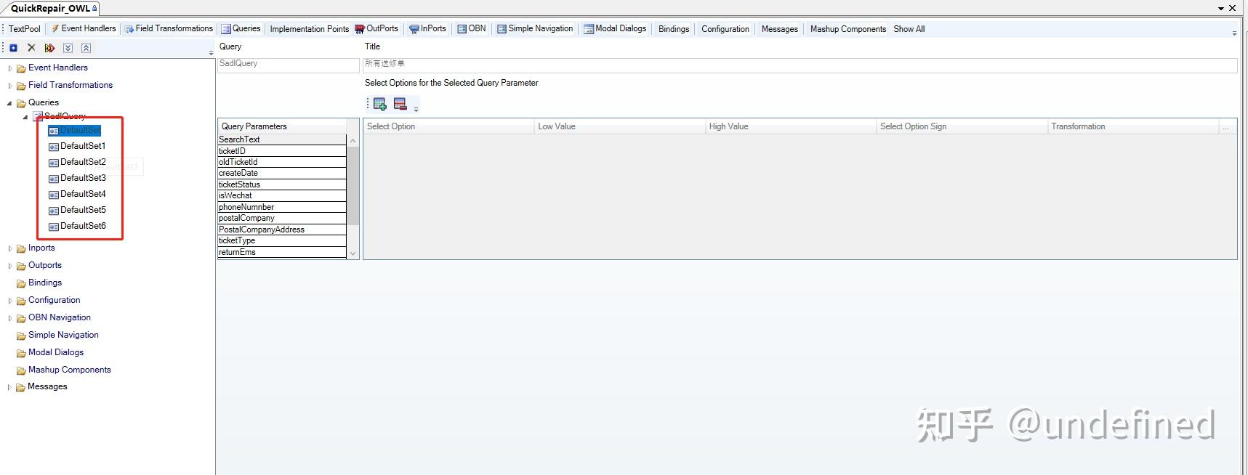Expand the Outports tree node
The width and height of the screenshot is (1248, 475).
(9, 266)
